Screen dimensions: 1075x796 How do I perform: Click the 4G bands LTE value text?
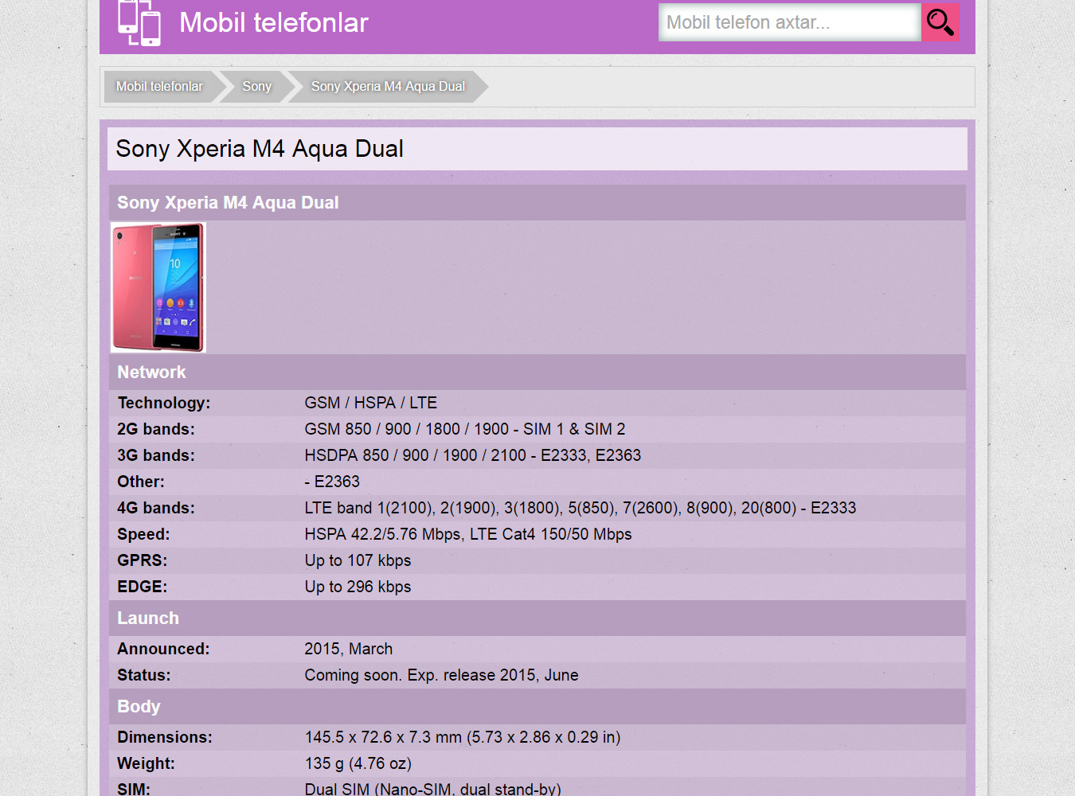pos(580,508)
